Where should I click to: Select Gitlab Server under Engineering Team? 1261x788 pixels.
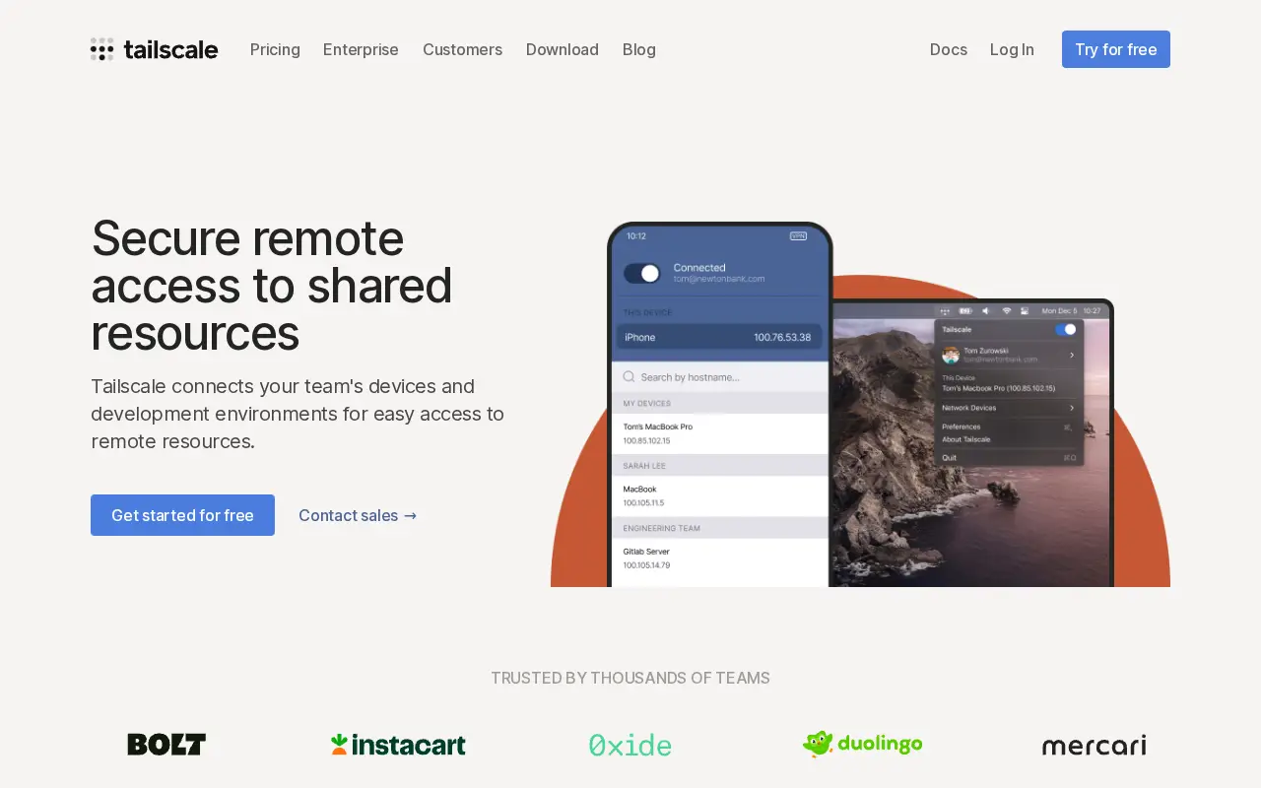tap(720, 558)
